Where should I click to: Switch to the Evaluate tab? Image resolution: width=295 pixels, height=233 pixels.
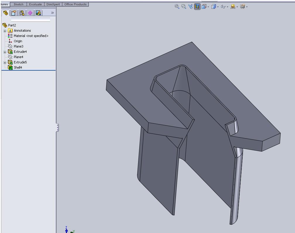[x=35, y=4]
